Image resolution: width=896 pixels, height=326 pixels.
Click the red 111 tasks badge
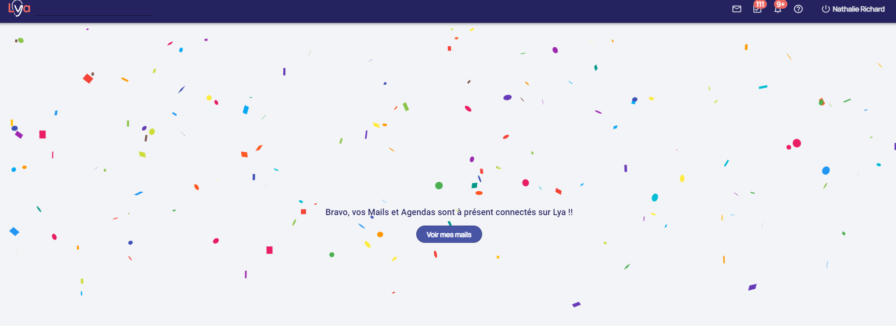click(760, 4)
